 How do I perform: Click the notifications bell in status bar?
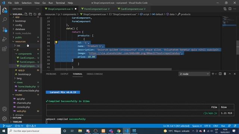tap(235, 126)
